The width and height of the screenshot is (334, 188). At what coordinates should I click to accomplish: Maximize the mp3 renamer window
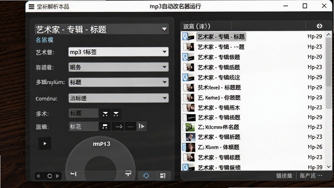305,6
